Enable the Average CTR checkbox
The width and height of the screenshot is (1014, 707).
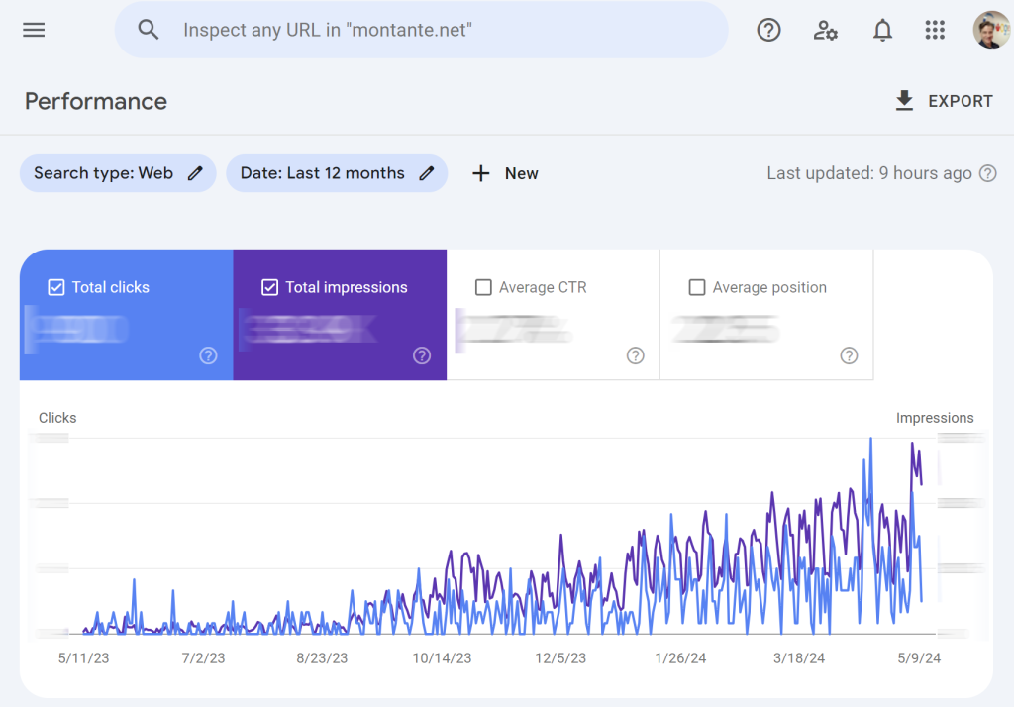pyautogui.click(x=483, y=287)
